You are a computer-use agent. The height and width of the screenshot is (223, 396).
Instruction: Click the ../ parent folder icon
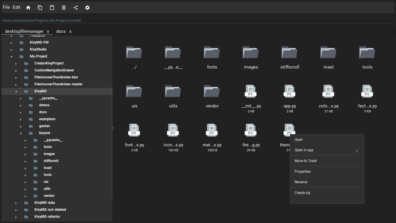point(134,52)
